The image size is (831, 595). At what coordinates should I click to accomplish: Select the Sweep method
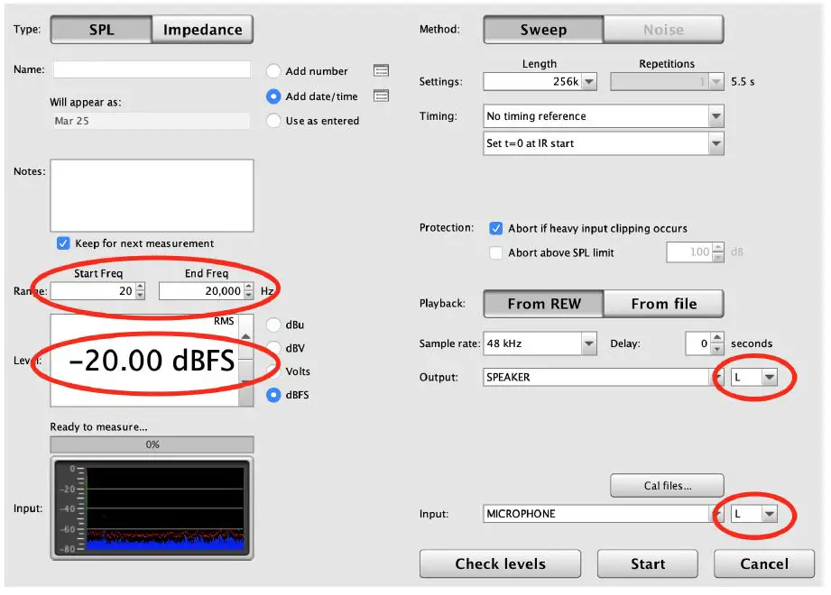(x=542, y=29)
